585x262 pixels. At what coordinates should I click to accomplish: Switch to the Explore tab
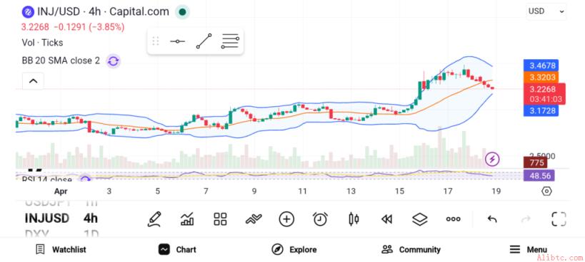(294, 249)
